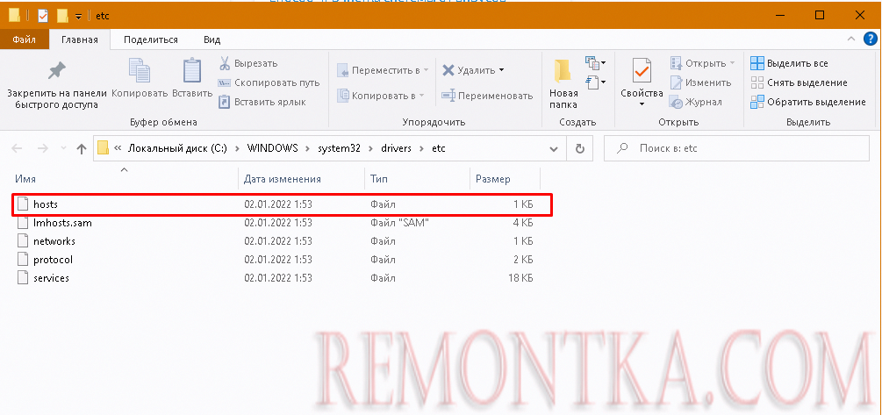
Task: Pin folder to Quick access panel
Action: coord(56,85)
